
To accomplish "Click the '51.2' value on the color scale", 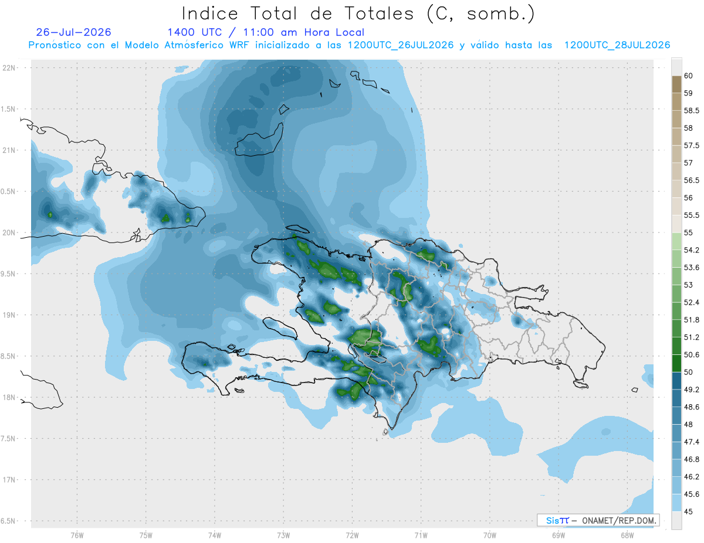I will pos(692,337).
